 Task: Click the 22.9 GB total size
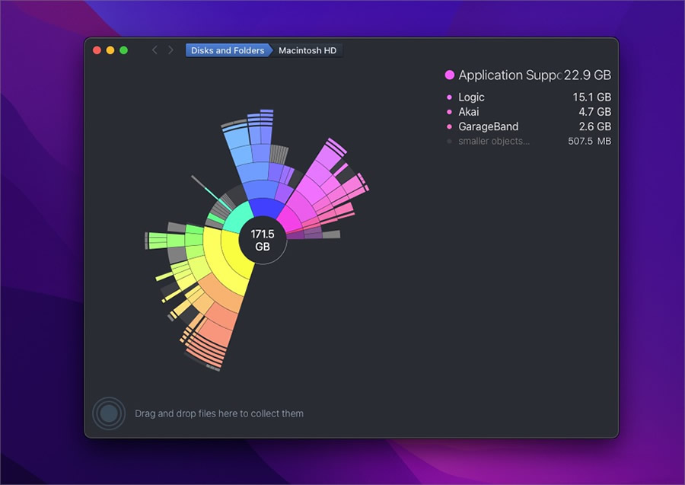point(587,75)
